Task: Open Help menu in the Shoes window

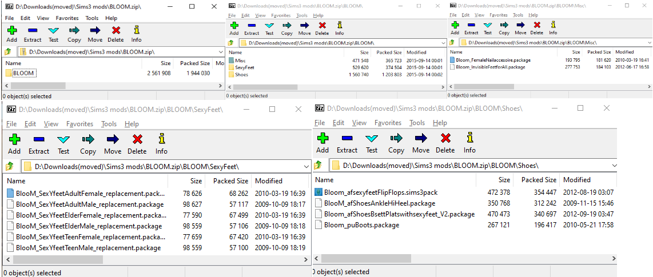Action: pyautogui.click(x=440, y=123)
